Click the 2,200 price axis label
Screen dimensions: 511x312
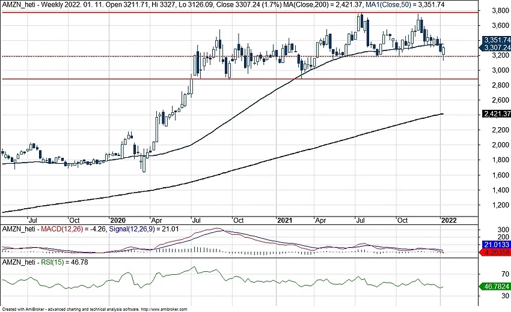coord(500,130)
